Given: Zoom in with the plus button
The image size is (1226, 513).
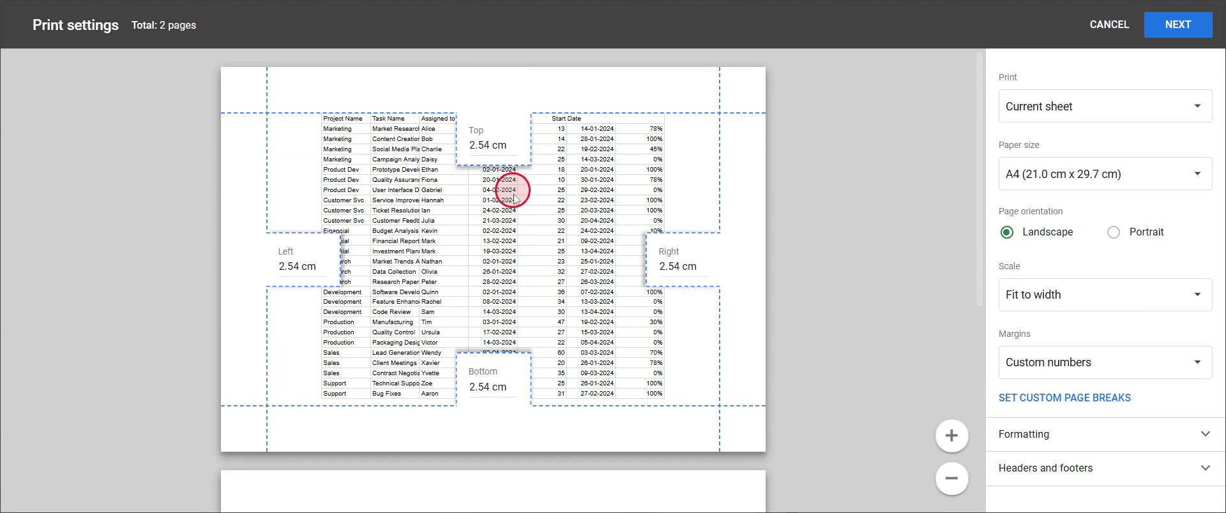Looking at the screenshot, I should [x=951, y=436].
